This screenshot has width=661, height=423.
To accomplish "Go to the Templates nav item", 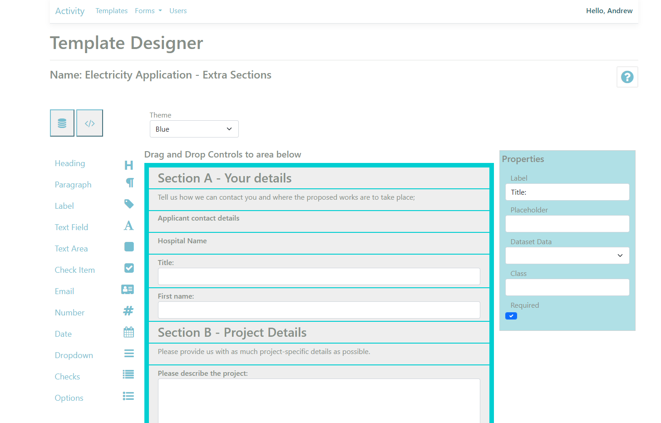I will [111, 11].
